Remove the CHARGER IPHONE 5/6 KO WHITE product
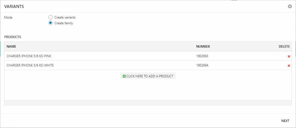 click(289, 66)
